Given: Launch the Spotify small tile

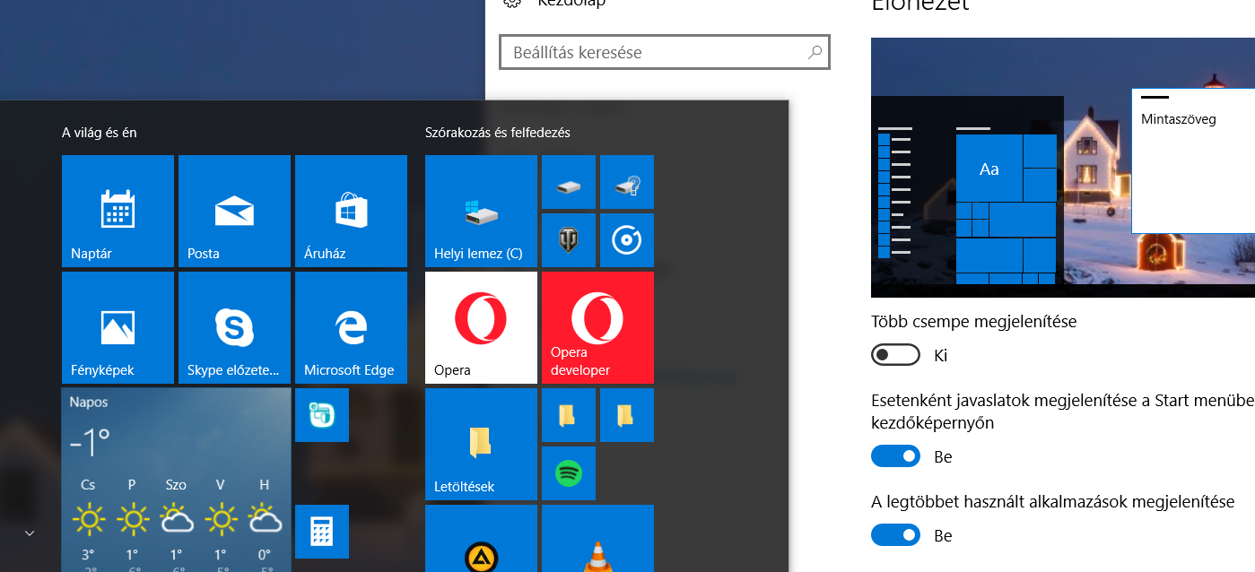Looking at the screenshot, I should point(569,473).
